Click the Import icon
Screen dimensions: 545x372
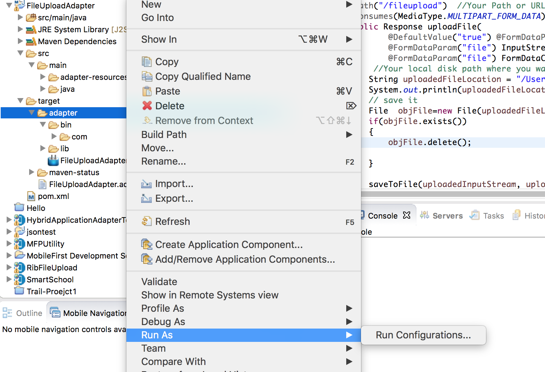pos(146,184)
